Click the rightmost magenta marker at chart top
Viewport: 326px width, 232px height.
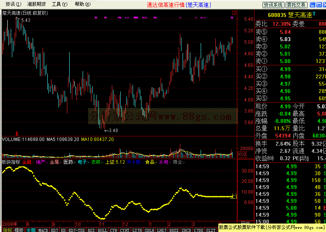232,18
